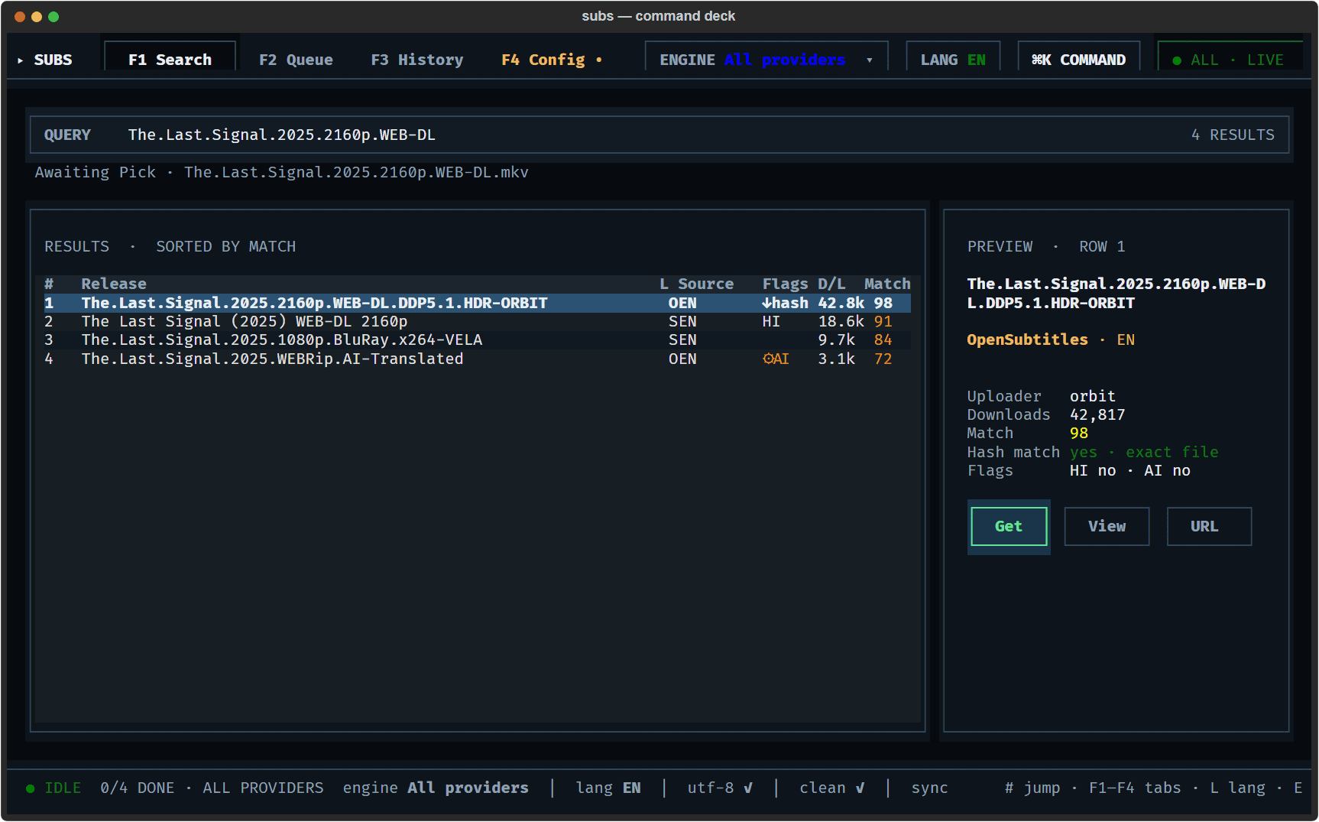Image resolution: width=1319 pixels, height=822 pixels.
Task: Click the 4 RESULTS counter
Action: pyautogui.click(x=1233, y=135)
